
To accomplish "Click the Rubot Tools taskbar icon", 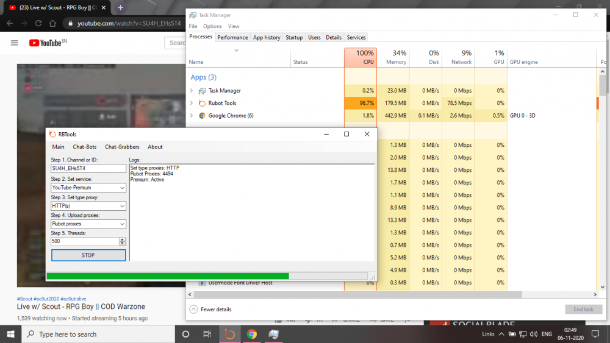I will pyautogui.click(x=229, y=334).
